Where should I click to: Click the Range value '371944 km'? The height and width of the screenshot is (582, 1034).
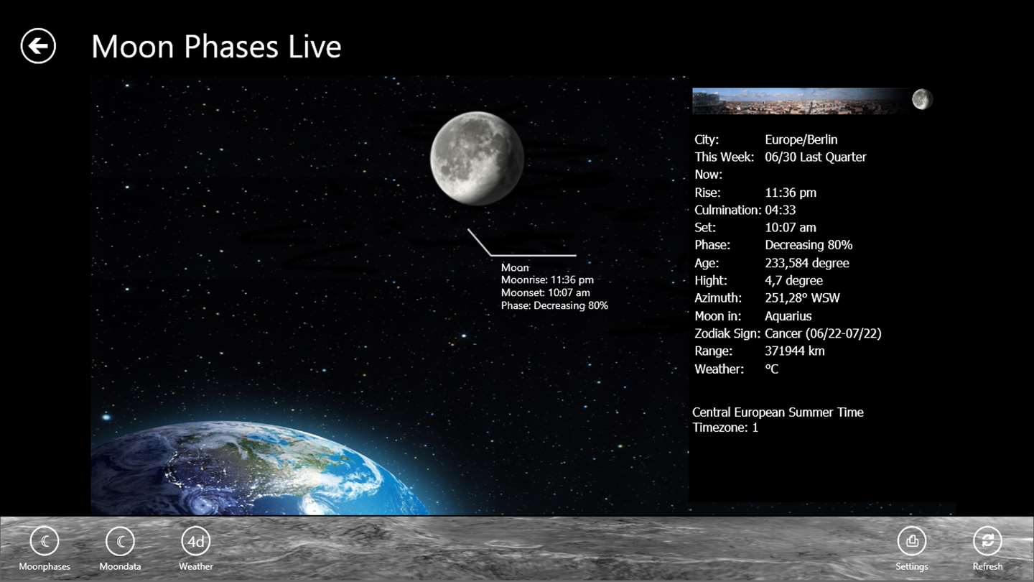795,351
